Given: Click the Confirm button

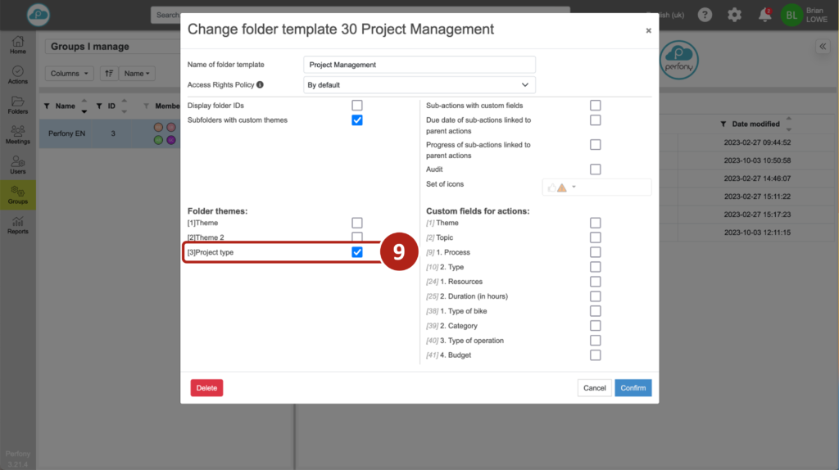Looking at the screenshot, I should coord(633,387).
